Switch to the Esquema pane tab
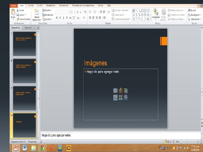Screen dimensions: 203x152 28,28
